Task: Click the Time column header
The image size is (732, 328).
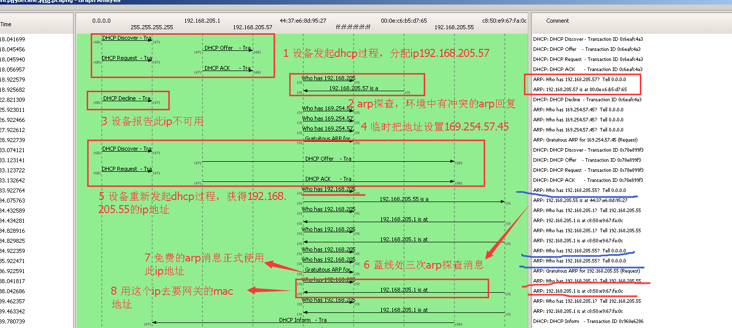Action: click(6, 24)
